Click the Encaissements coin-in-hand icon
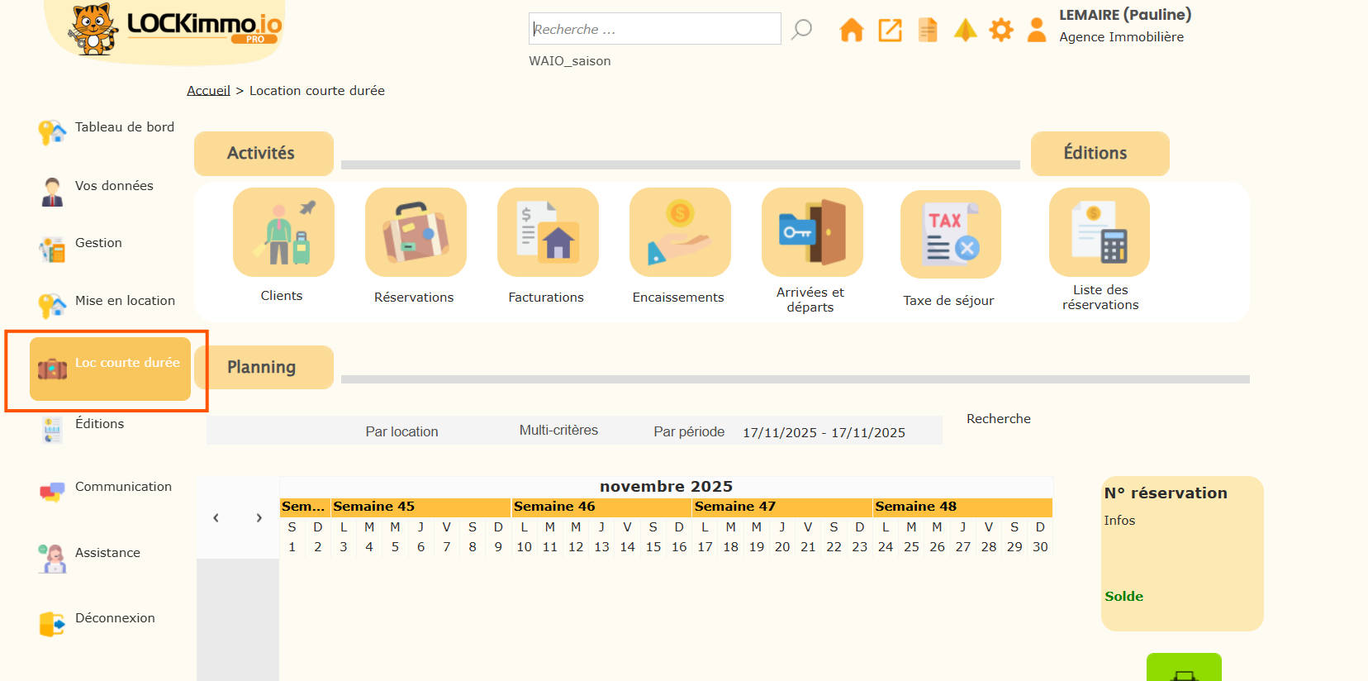 (x=680, y=232)
